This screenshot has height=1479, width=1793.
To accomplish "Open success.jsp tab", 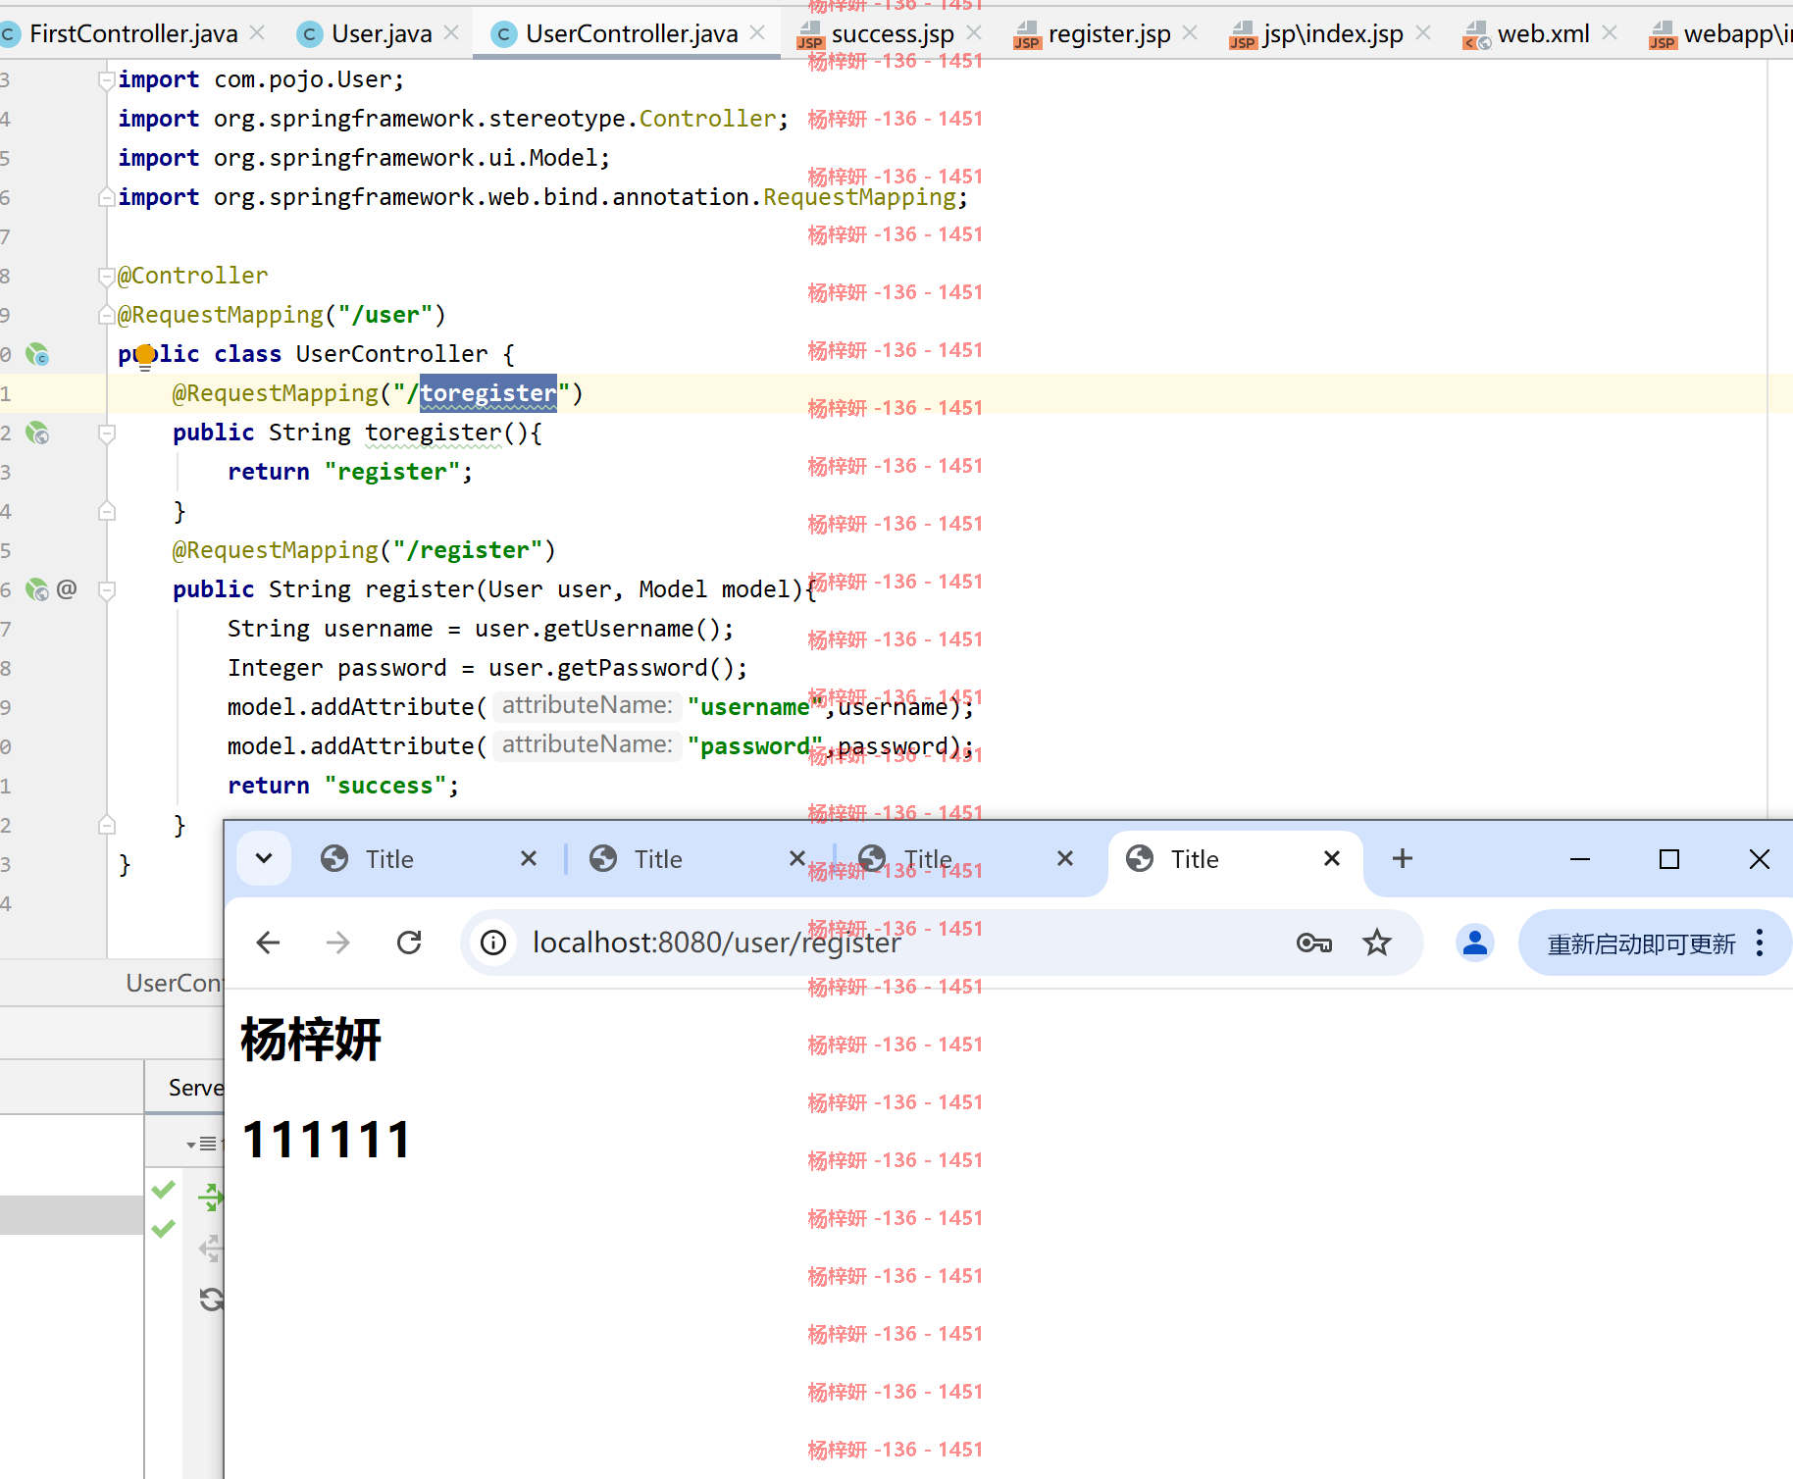I will tap(892, 33).
